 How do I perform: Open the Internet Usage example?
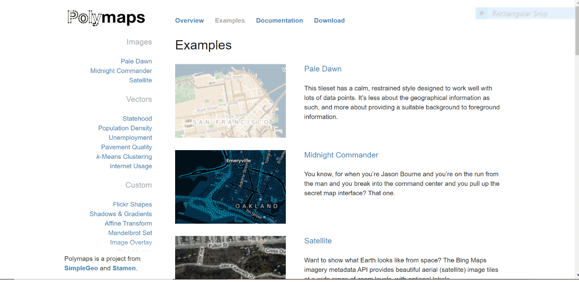[x=131, y=166]
